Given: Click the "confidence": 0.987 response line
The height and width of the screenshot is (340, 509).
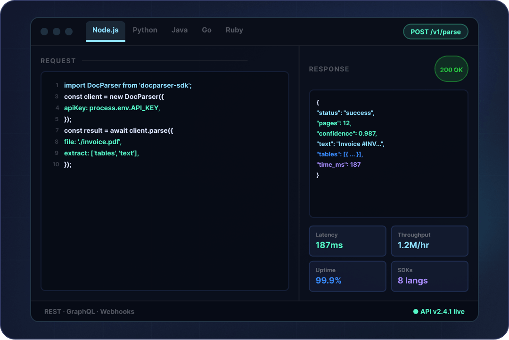Looking at the screenshot, I should [346, 134].
